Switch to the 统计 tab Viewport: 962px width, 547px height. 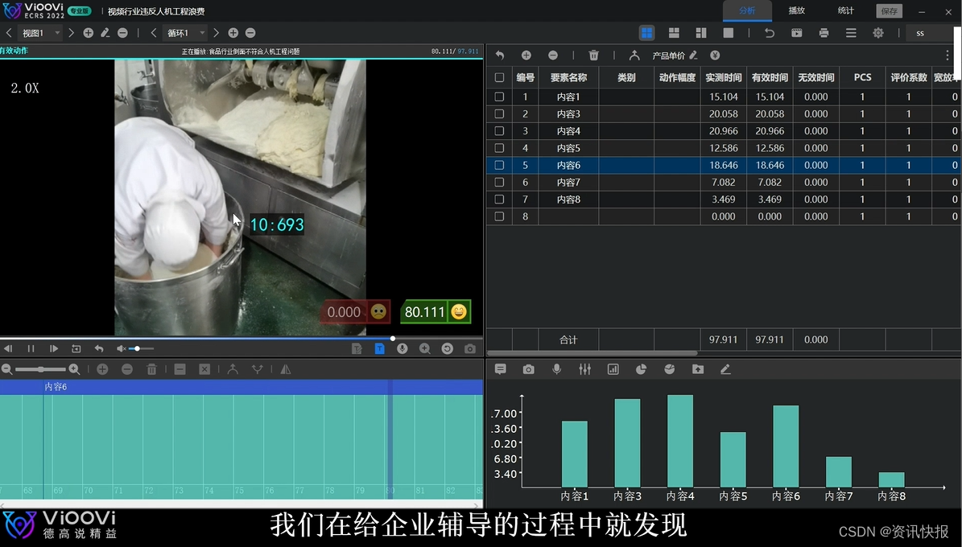tap(845, 11)
